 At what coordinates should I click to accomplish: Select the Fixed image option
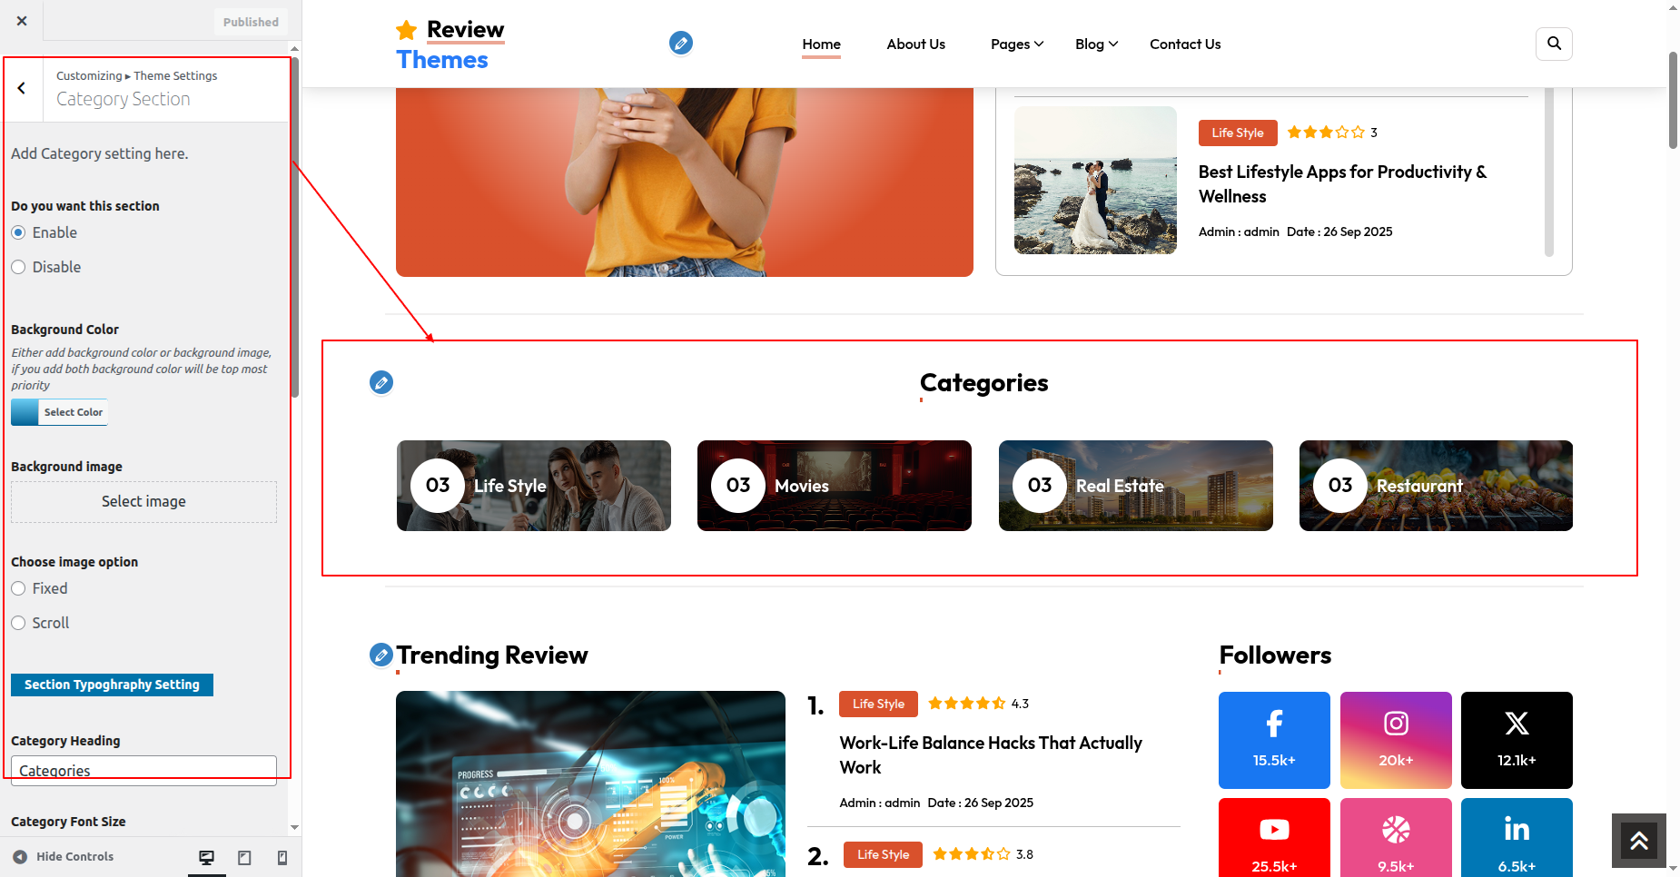click(x=18, y=588)
